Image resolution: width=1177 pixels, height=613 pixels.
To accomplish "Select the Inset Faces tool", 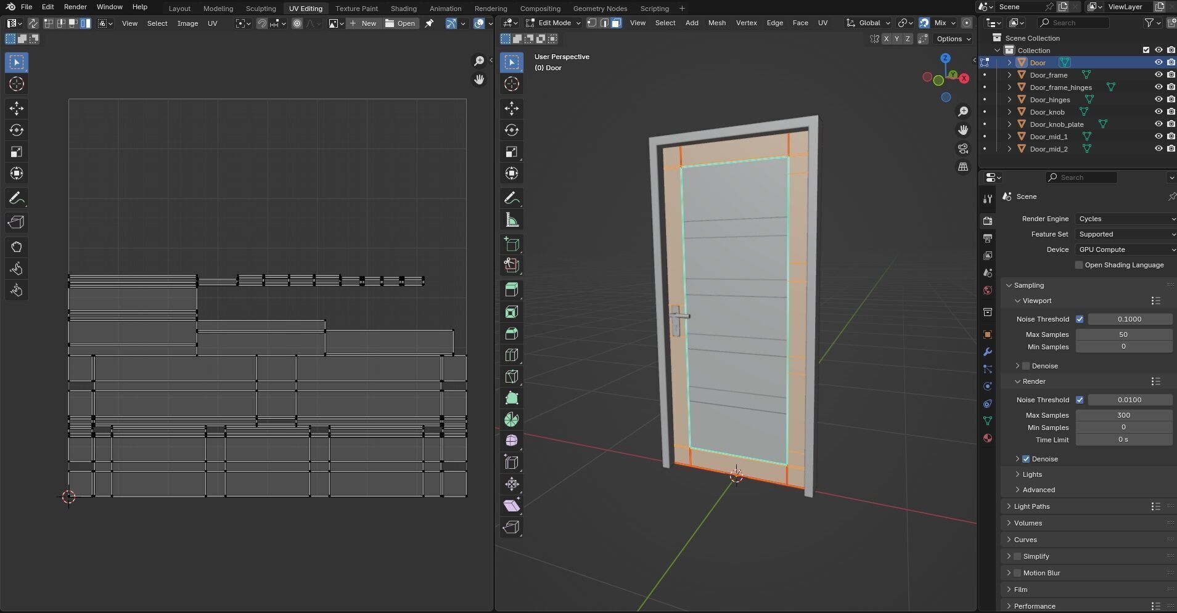I will [511, 312].
